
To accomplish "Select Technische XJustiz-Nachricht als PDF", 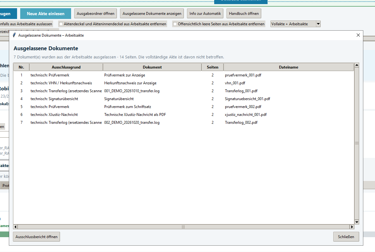I will [x=135, y=115].
